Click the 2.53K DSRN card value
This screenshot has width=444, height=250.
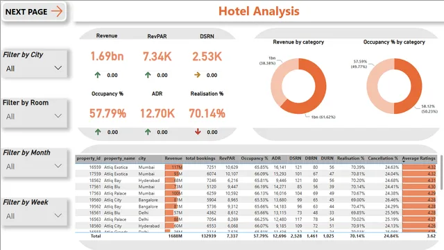(x=207, y=56)
